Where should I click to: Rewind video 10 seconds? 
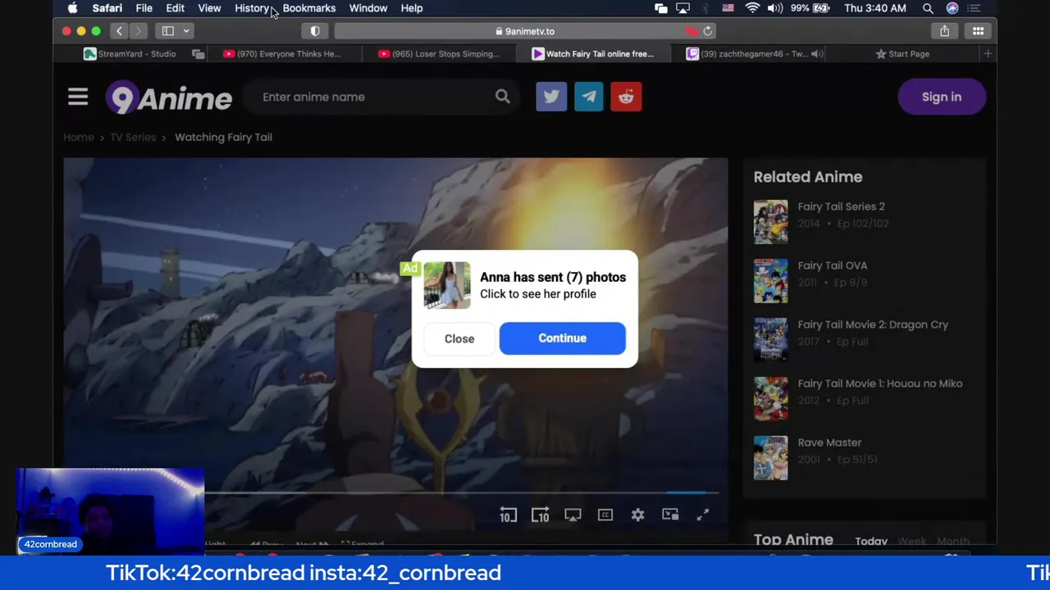(x=508, y=515)
